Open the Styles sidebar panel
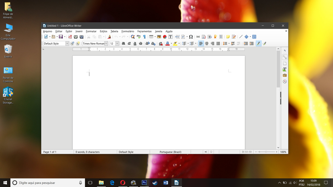This screenshot has width=333, height=187. coord(285,70)
